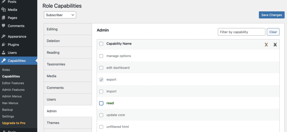Screen dimensions: 287x132
Task: Click the Upgrade to Pro link
Action: (x=14, y=123)
